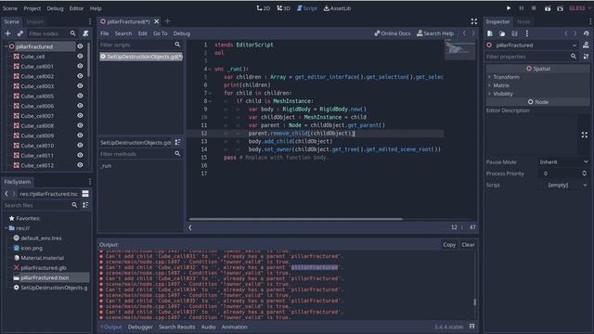Hide the Cube_cell008 node
The image size is (594, 334).
(x=80, y=125)
